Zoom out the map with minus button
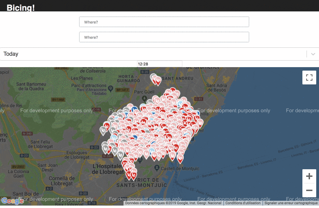The width and height of the screenshot is (319, 208). (309, 190)
